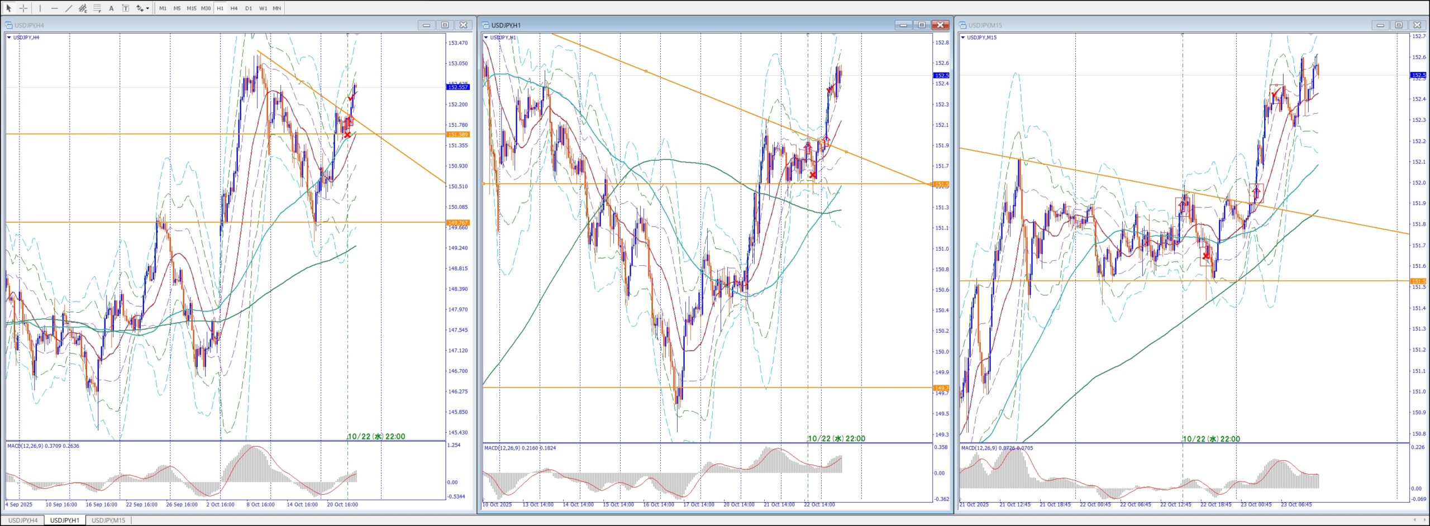Select the Fibonacci retracement tool
Viewport: 1430px width, 526px height.
pos(97,8)
